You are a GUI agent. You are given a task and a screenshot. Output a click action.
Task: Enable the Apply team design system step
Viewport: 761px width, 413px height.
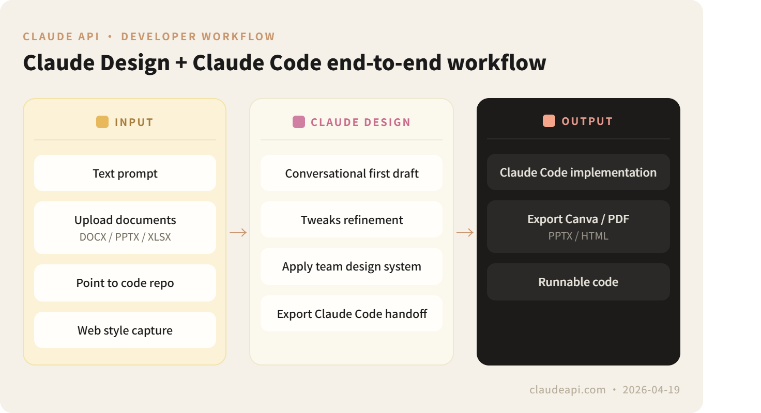point(352,266)
